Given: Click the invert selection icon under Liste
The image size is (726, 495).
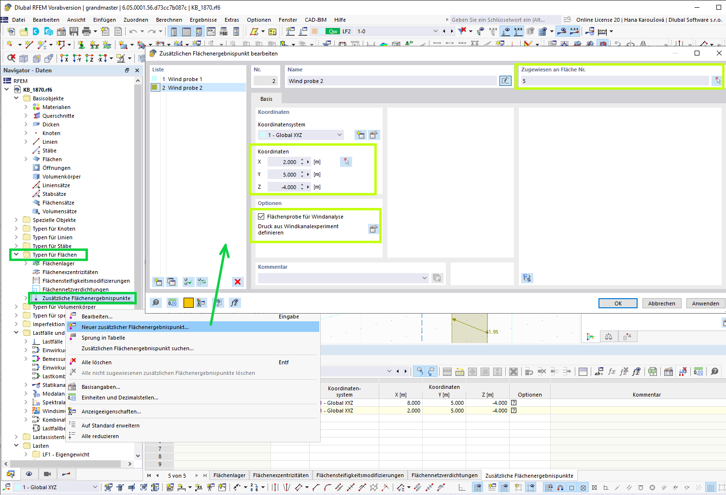Looking at the screenshot, I should [202, 282].
